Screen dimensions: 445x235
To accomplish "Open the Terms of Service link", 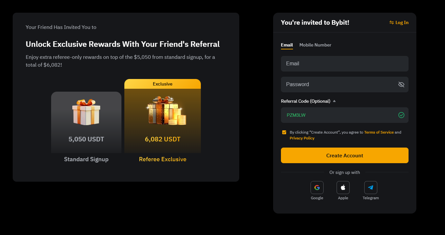I will 379,132.
